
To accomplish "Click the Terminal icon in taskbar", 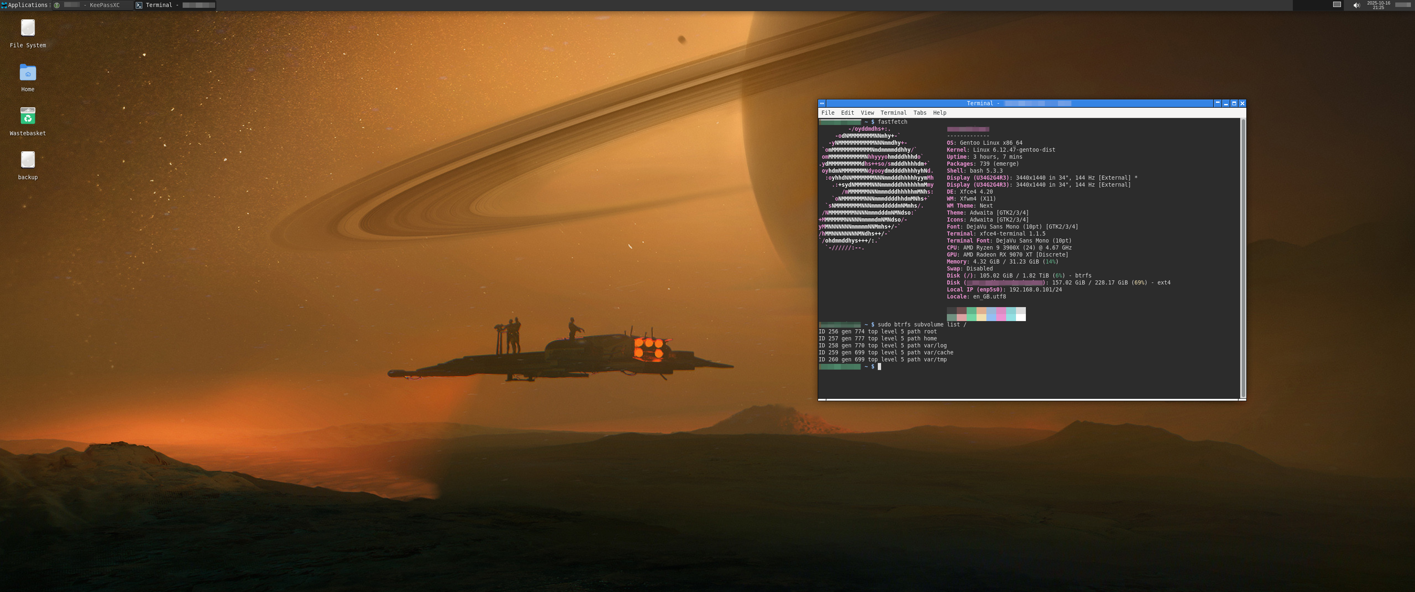I will pos(139,5).
